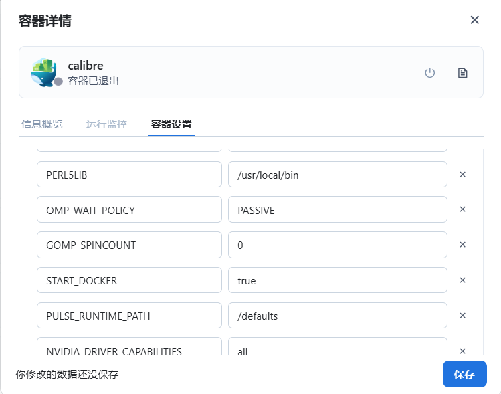This screenshot has height=394, width=501.
Task: Remove the PULSE_RUNTIME_PATH variable row
Action: click(462, 316)
